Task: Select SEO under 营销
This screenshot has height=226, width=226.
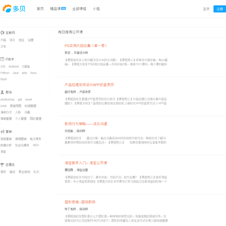Action: (x=36, y=145)
